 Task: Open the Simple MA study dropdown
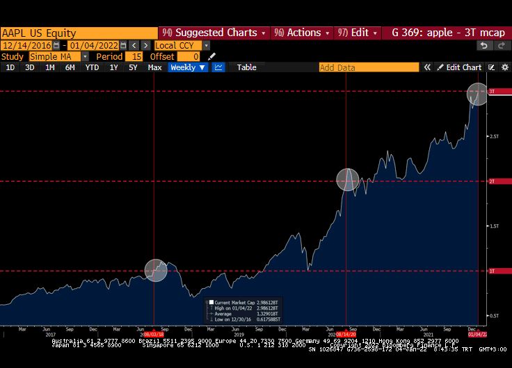tap(85, 56)
